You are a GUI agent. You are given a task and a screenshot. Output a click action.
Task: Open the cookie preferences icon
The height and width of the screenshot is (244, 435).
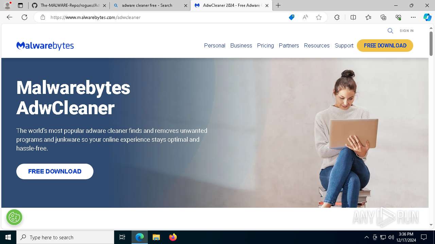(14, 217)
